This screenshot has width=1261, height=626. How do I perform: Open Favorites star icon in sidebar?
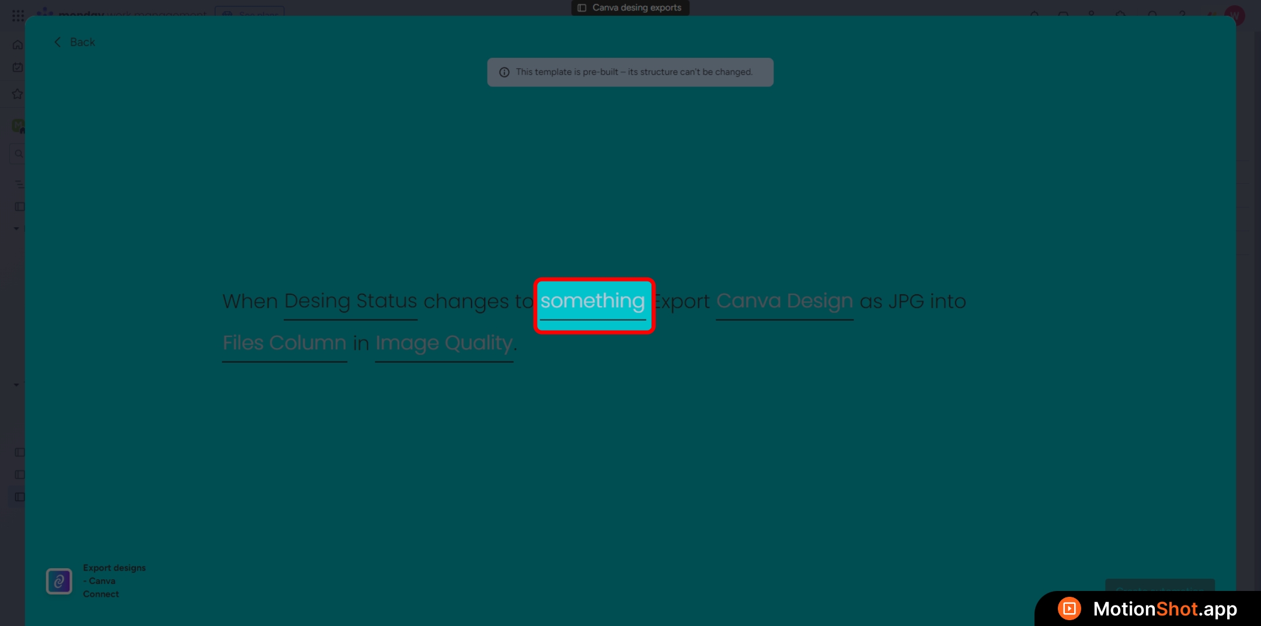pos(18,94)
